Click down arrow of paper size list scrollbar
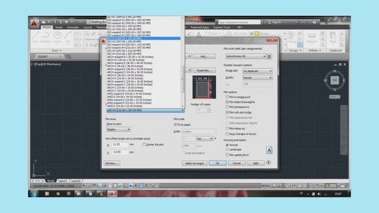The height and width of the screenshot is (213, 379). pos(182,106)
